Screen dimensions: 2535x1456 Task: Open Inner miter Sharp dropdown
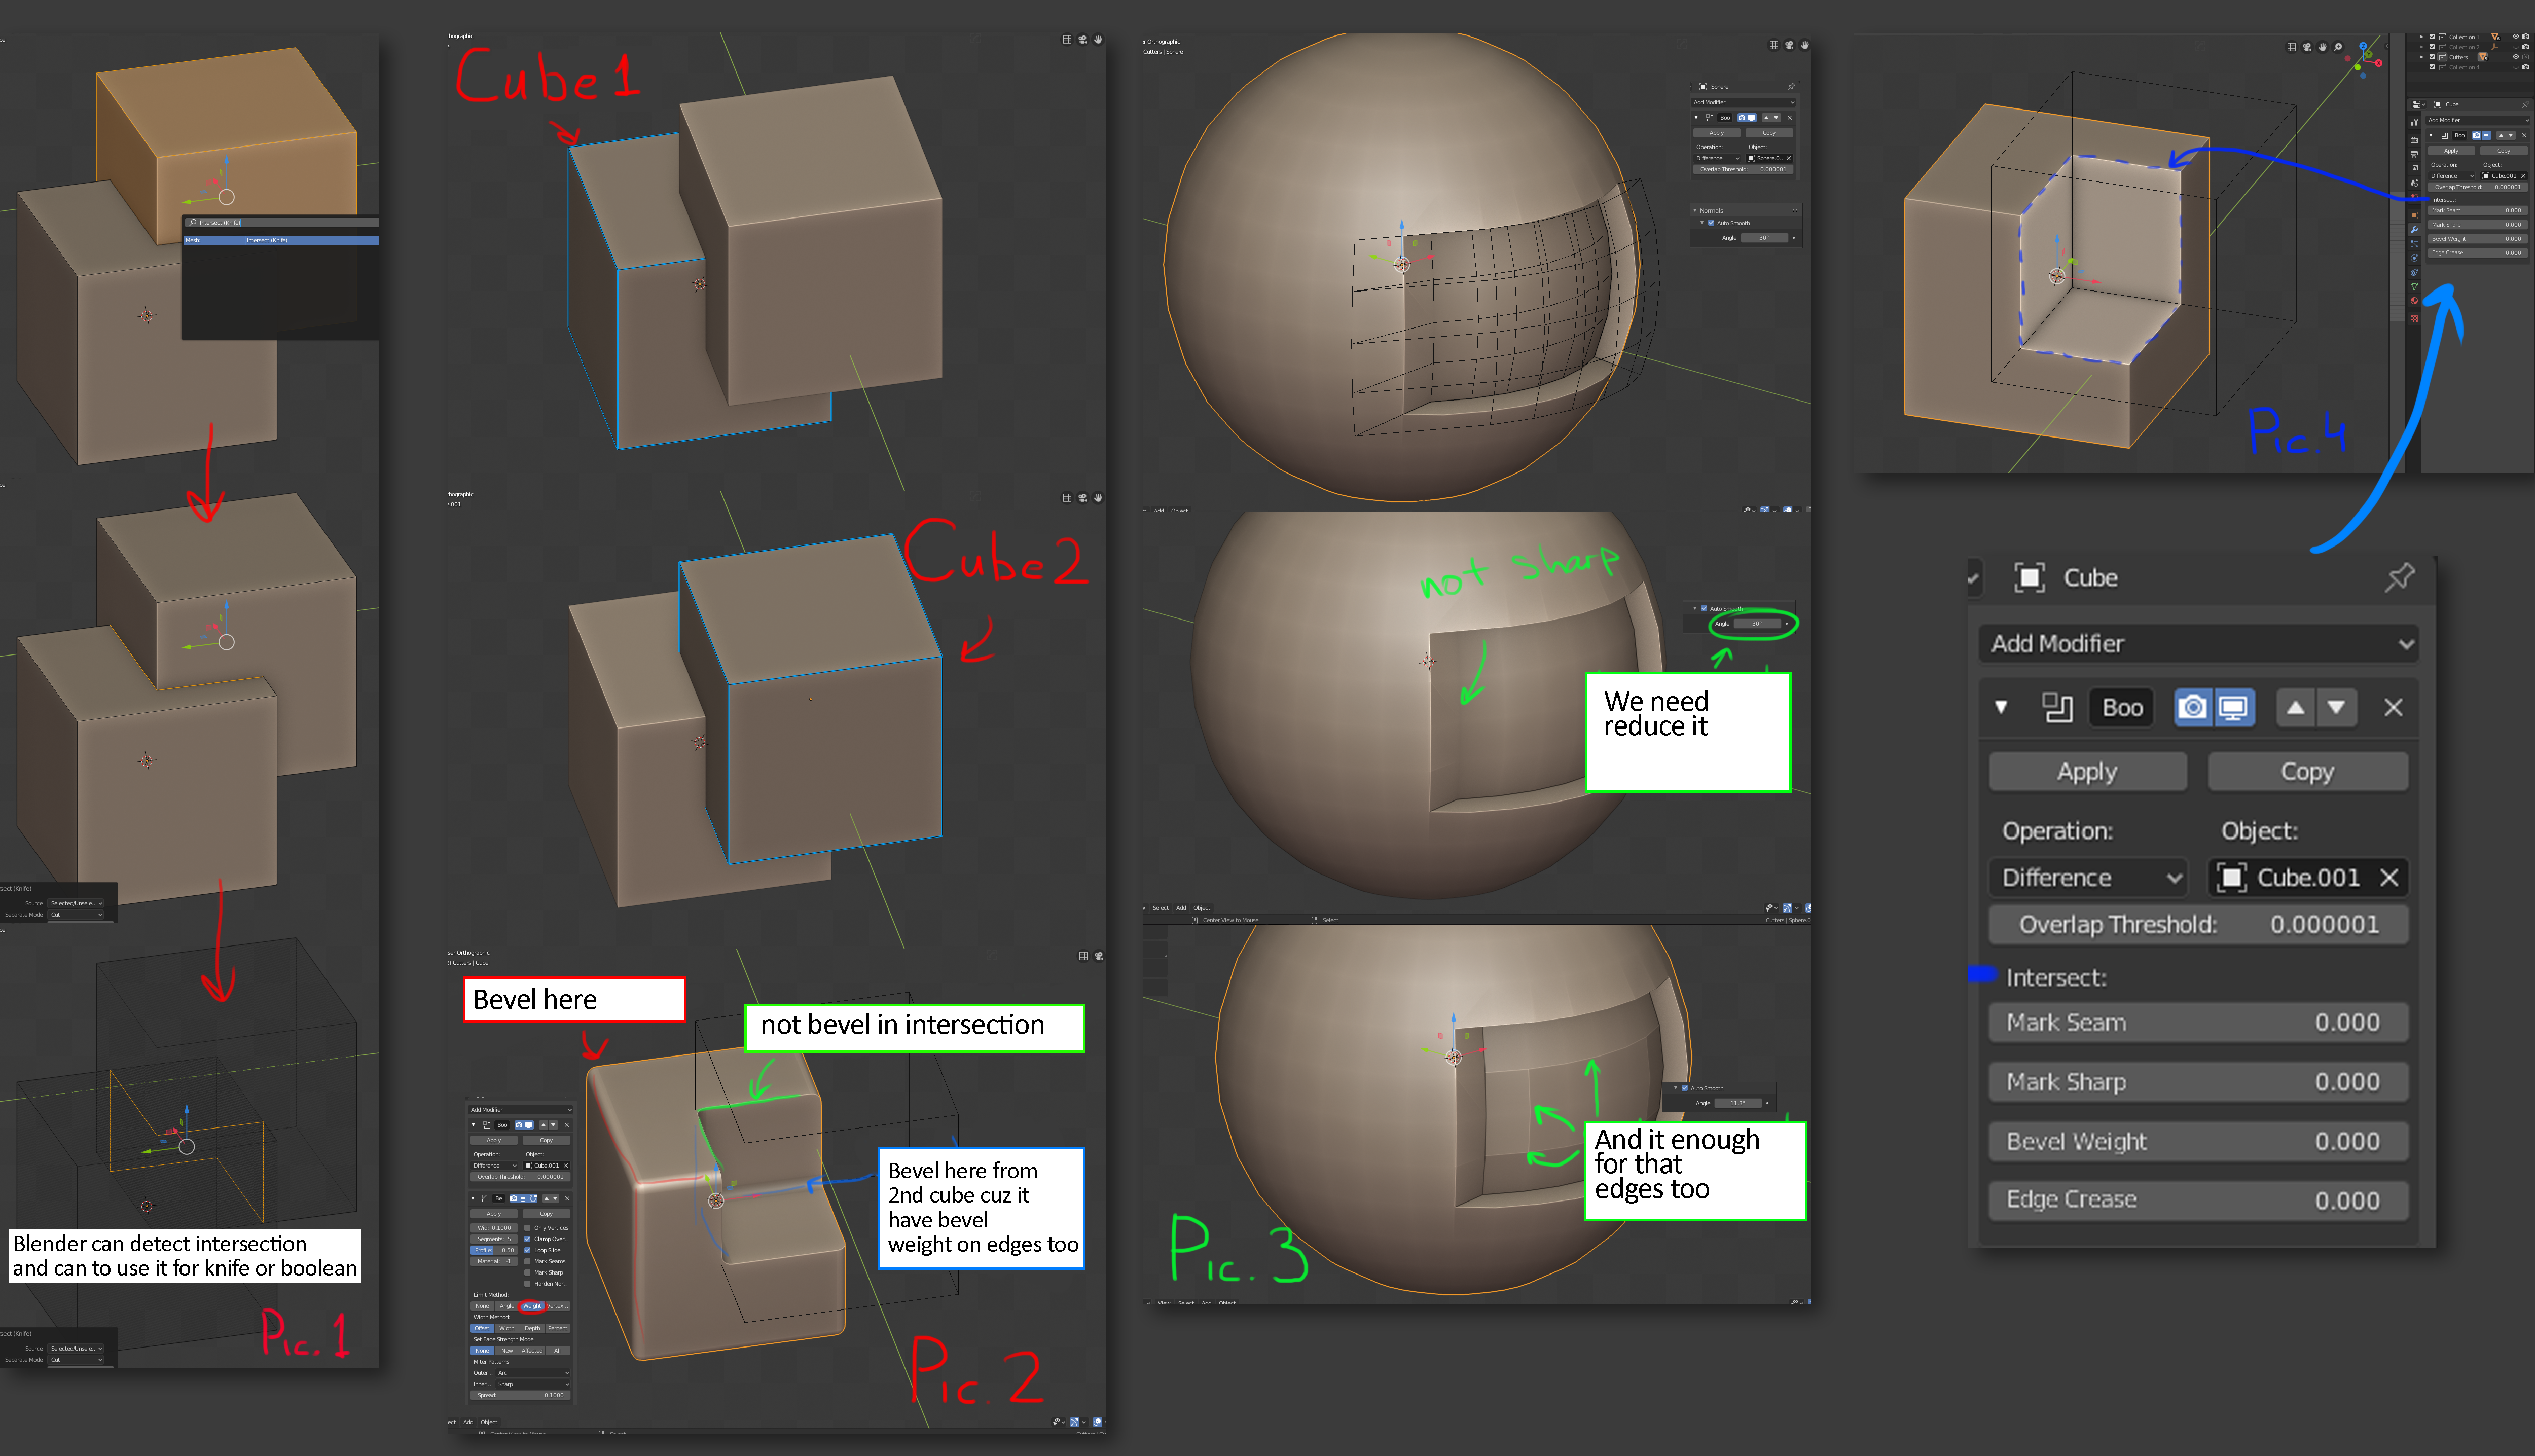tap(533, 1384)
